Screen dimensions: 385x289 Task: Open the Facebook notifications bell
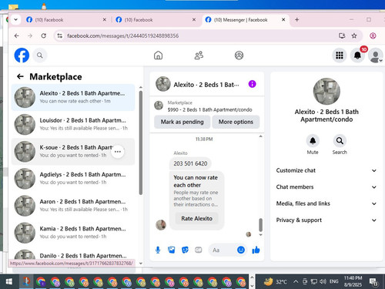(357, 55)
